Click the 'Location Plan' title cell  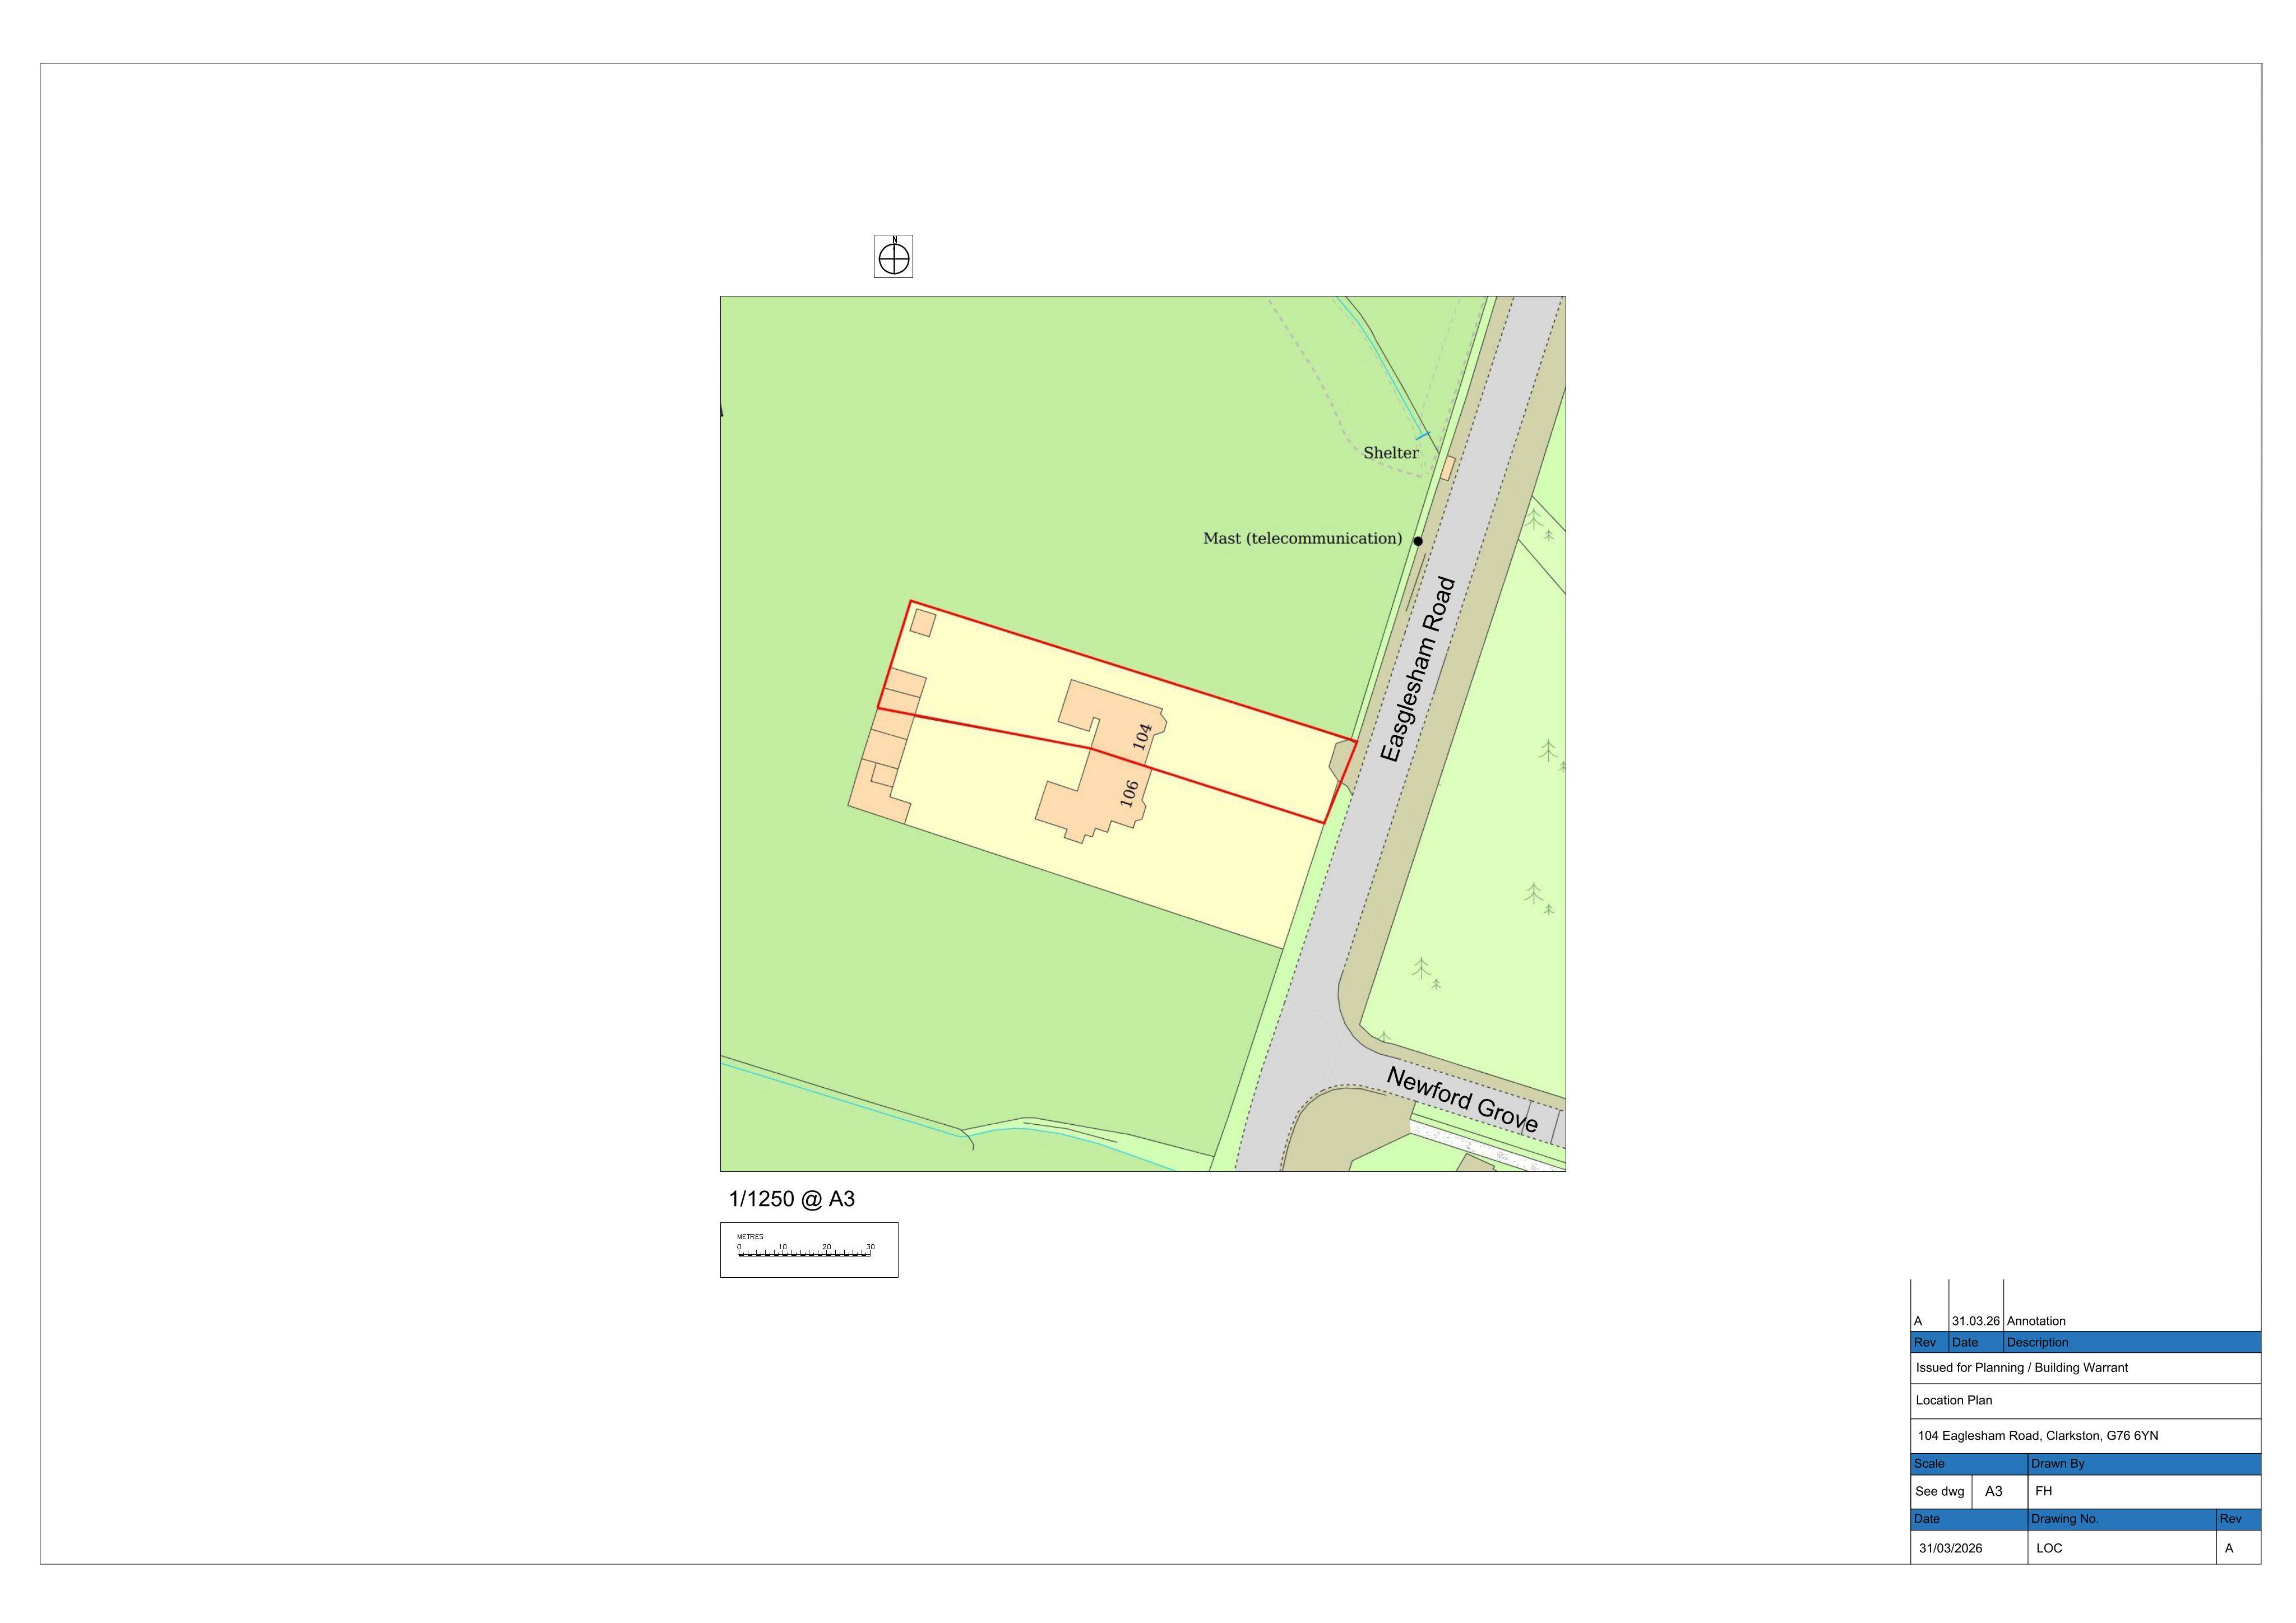[x=2085, y=1401]
